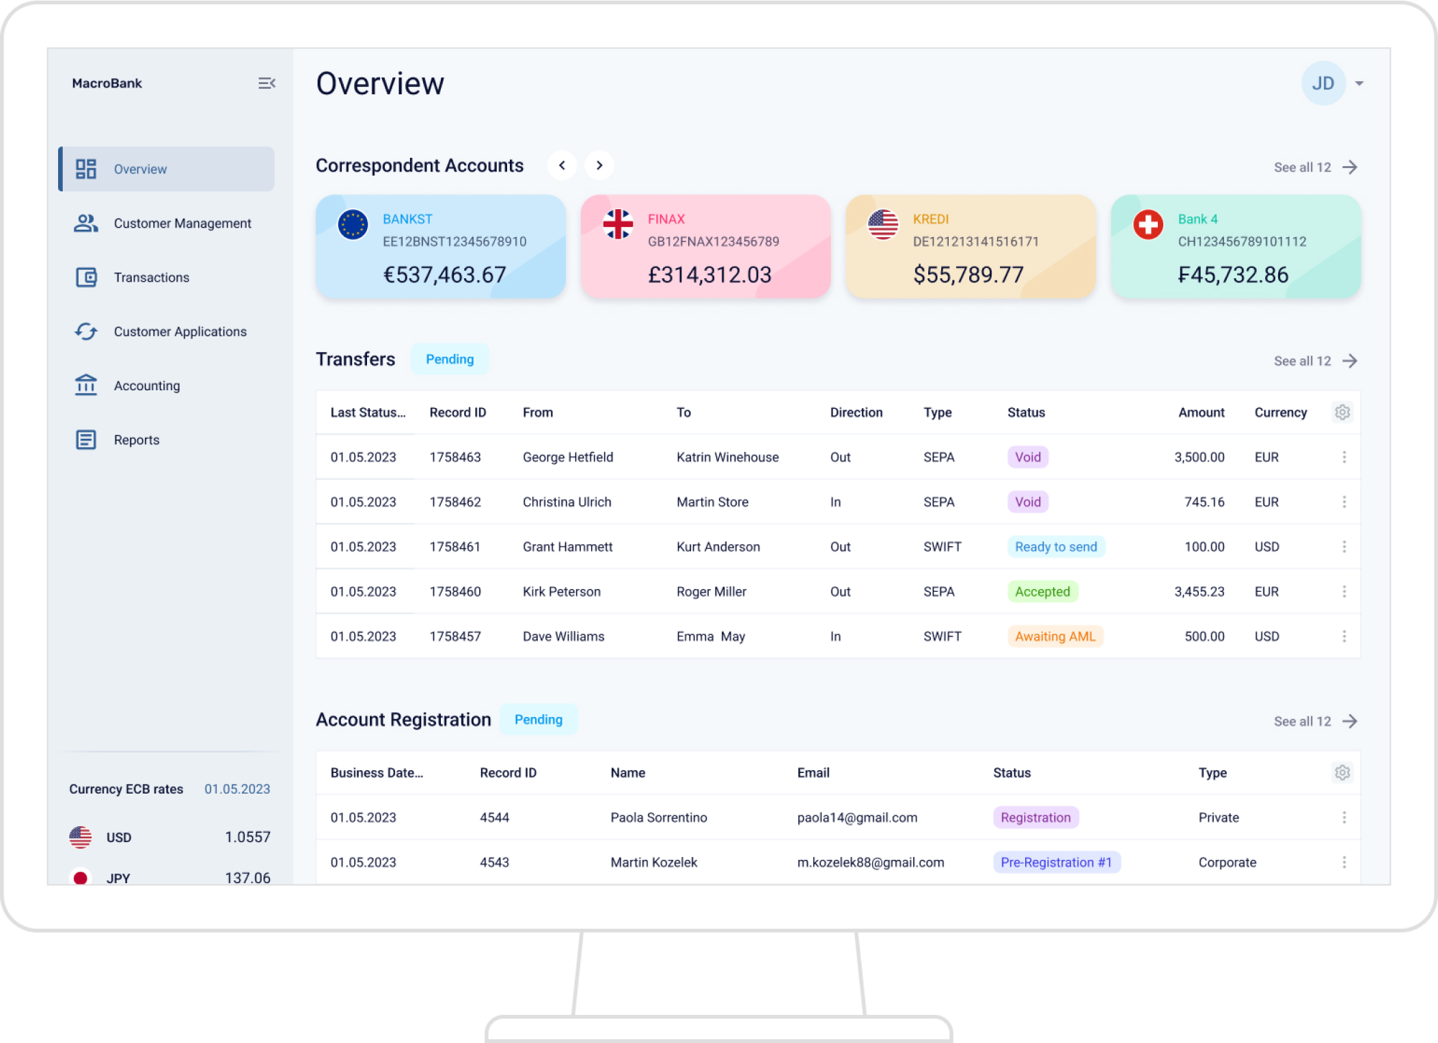
Task: Open Reports via its document icon
Action: (85, 439)
